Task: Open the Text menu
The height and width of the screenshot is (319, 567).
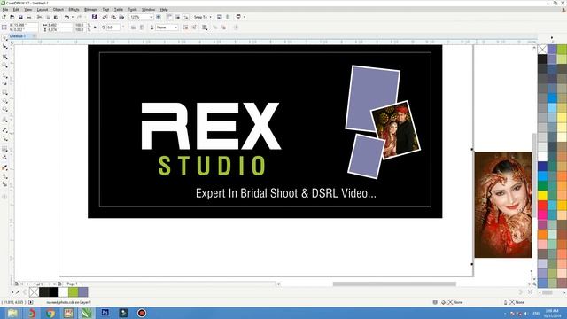Action: (105, 10)
